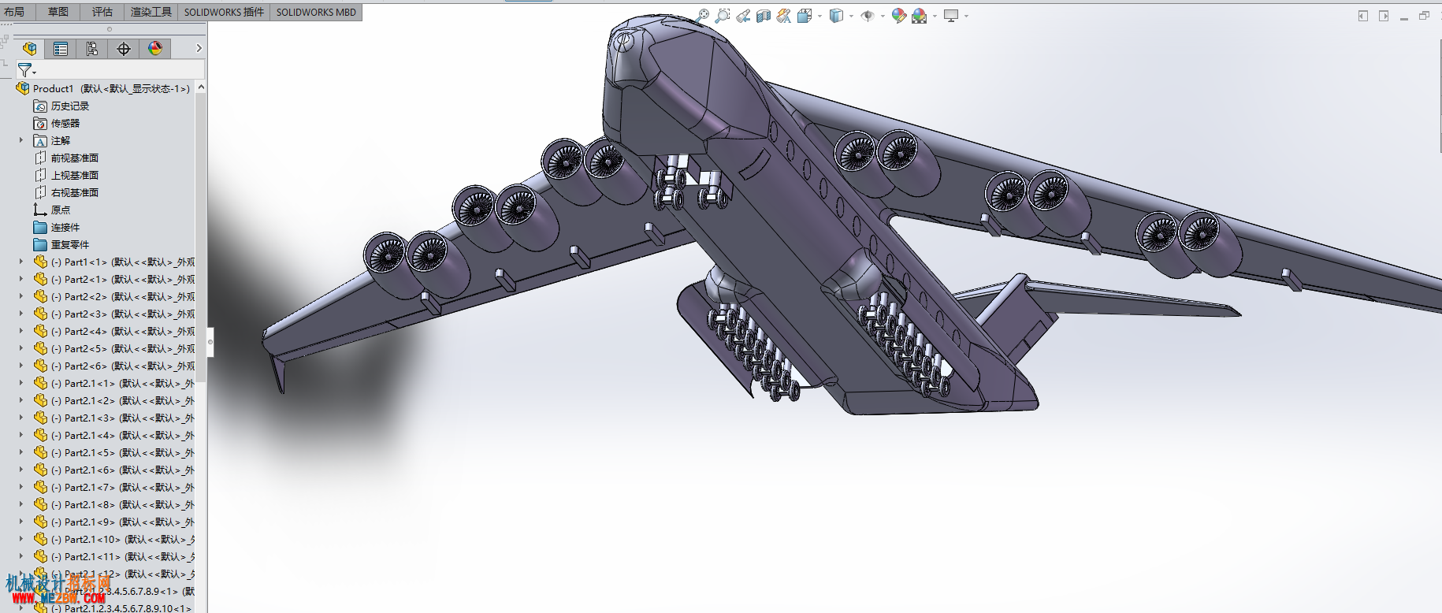Select the Part2.1<5> component row

pyautogui.click(x=114, y=452)
